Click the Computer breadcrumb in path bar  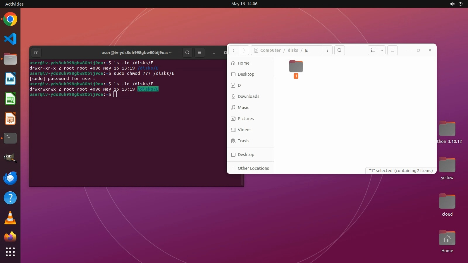point(270,50)
